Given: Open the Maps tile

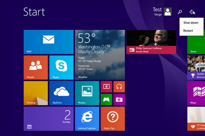Looking at the screenshot, I should tap(196, 93).
